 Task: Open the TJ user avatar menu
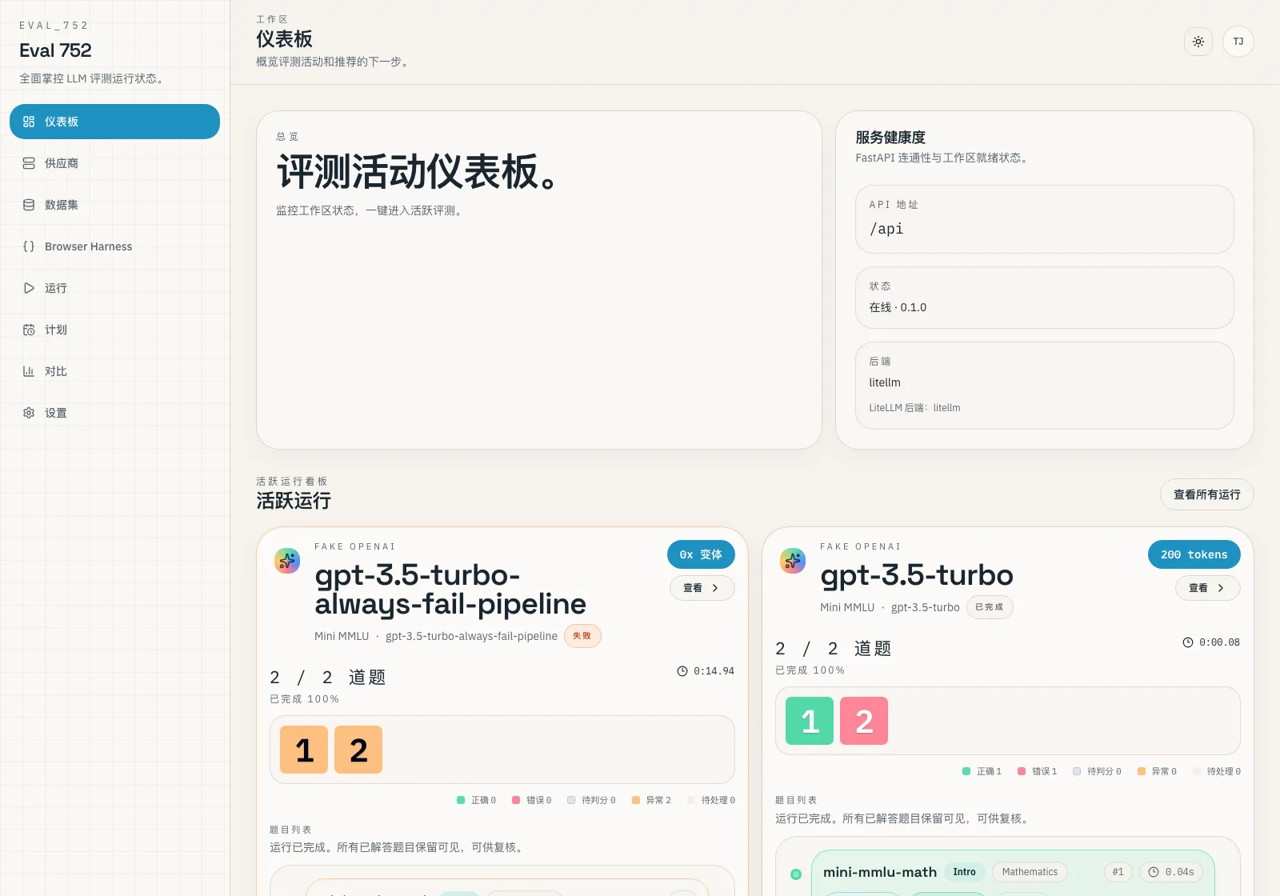click(1238, 42)
